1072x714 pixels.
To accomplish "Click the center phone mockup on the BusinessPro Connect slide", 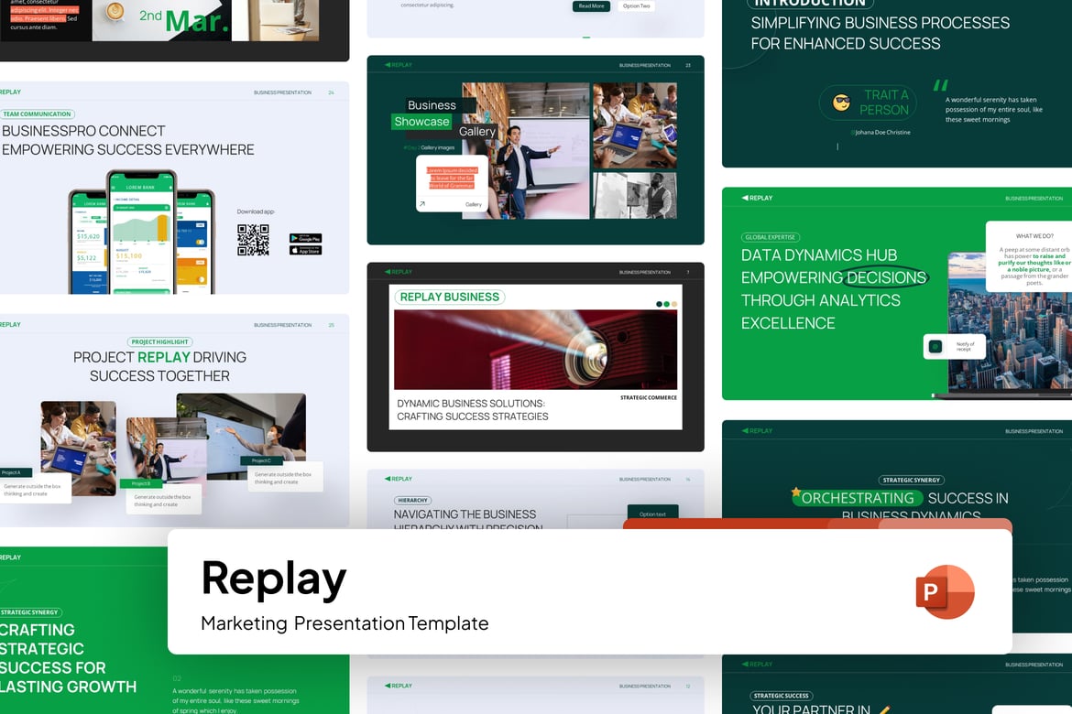I will click(x=141, y=233).
